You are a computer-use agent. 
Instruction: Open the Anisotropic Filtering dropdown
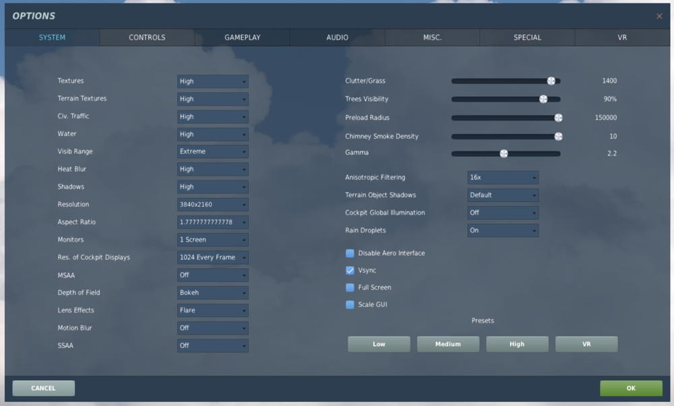tap(502, 177)
